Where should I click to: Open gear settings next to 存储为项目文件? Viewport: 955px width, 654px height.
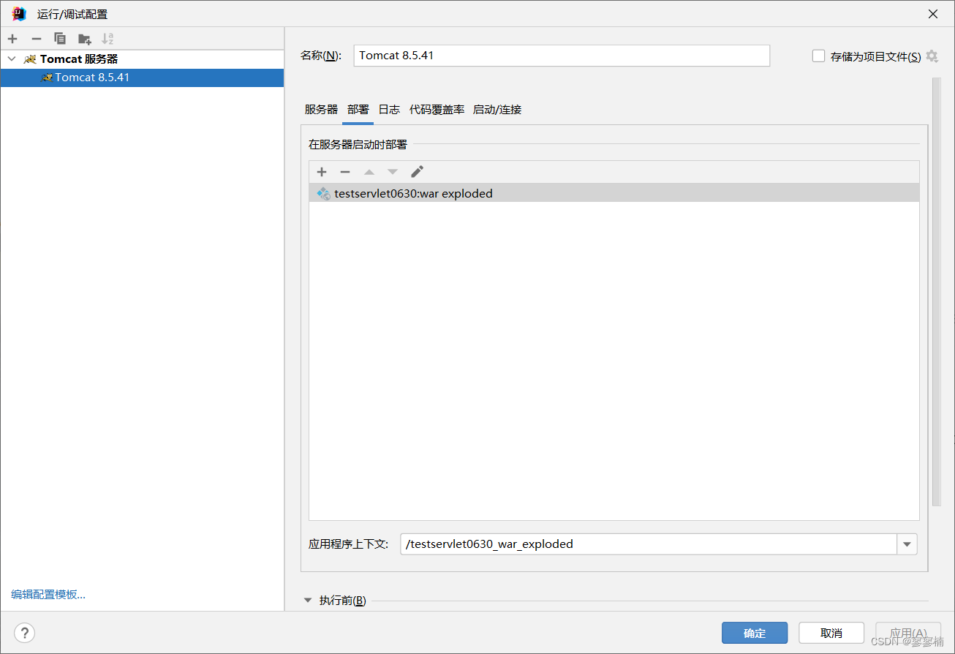[932, 56]
